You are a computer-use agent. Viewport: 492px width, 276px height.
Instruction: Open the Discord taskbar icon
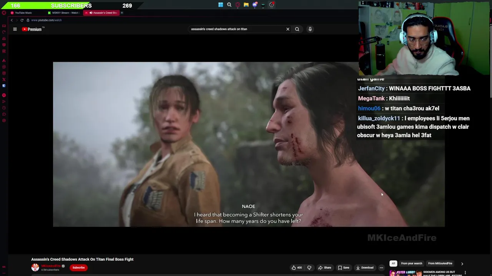pyautogui.click(x=254, y=5)
